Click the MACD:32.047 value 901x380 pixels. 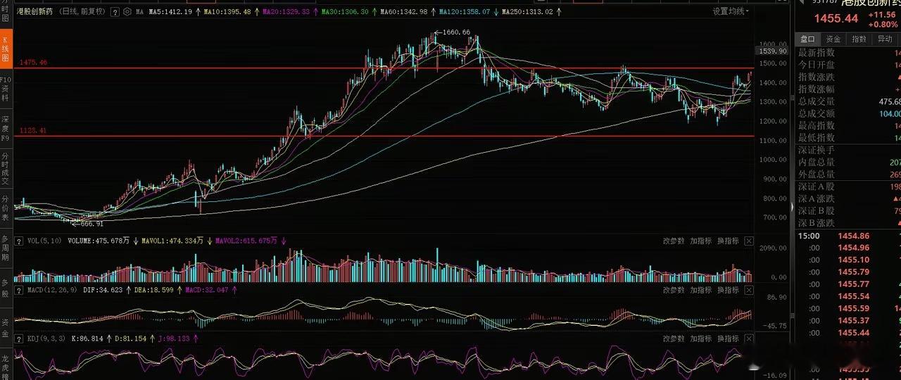tap(208, 289)
